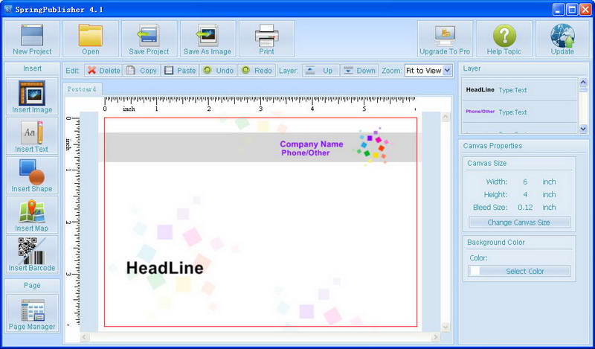Click the canvas Width value 6

[525, 182]
